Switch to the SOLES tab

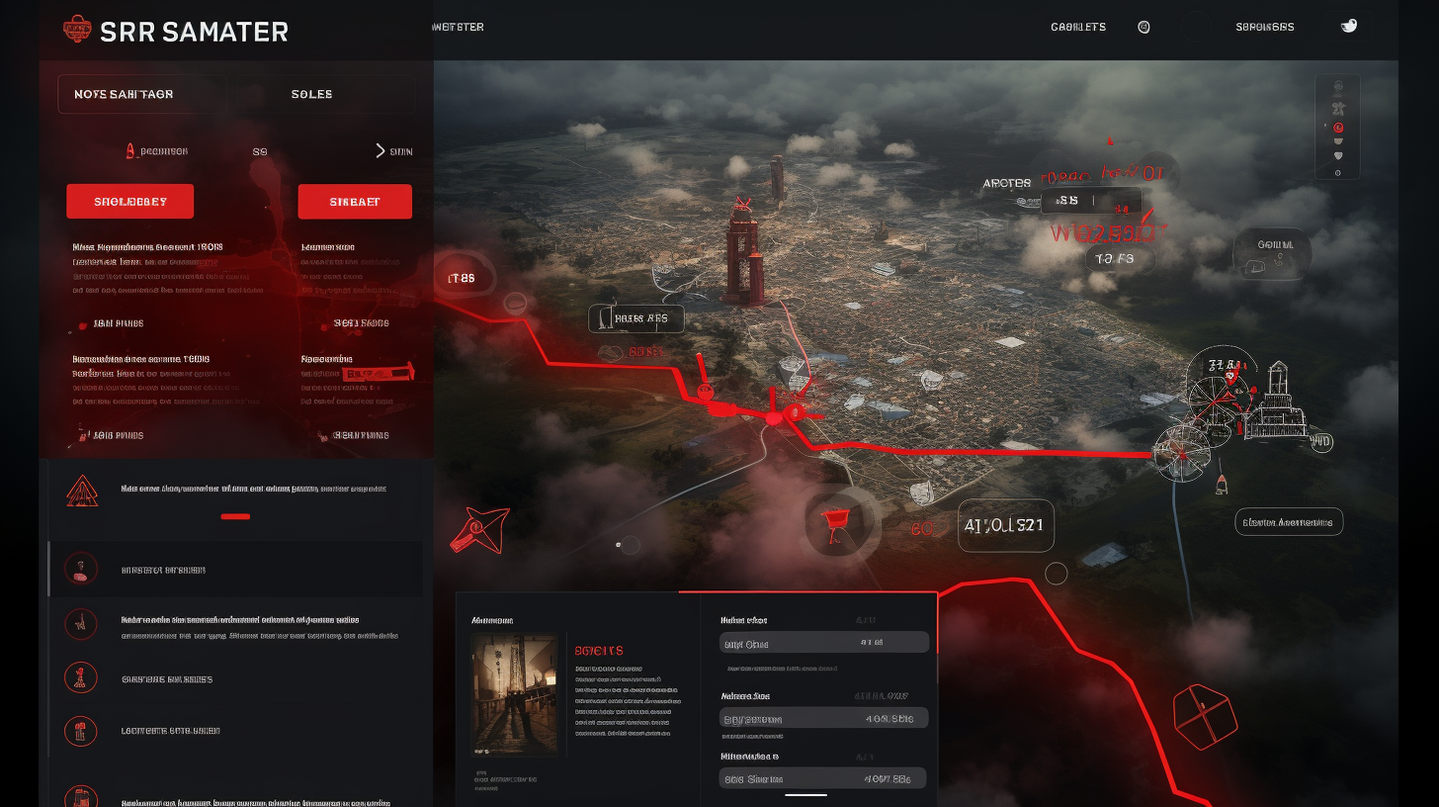(311, 95)
